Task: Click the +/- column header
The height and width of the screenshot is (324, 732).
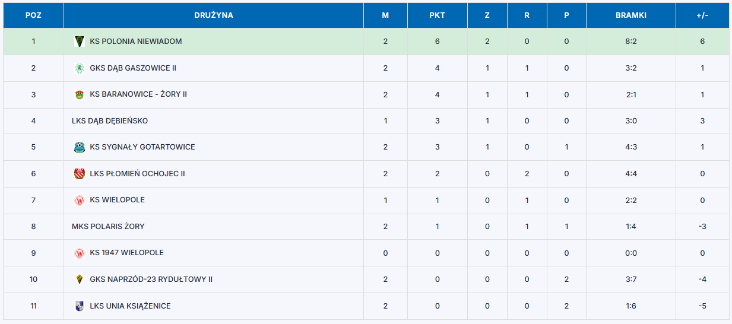Action: point(702,15)
